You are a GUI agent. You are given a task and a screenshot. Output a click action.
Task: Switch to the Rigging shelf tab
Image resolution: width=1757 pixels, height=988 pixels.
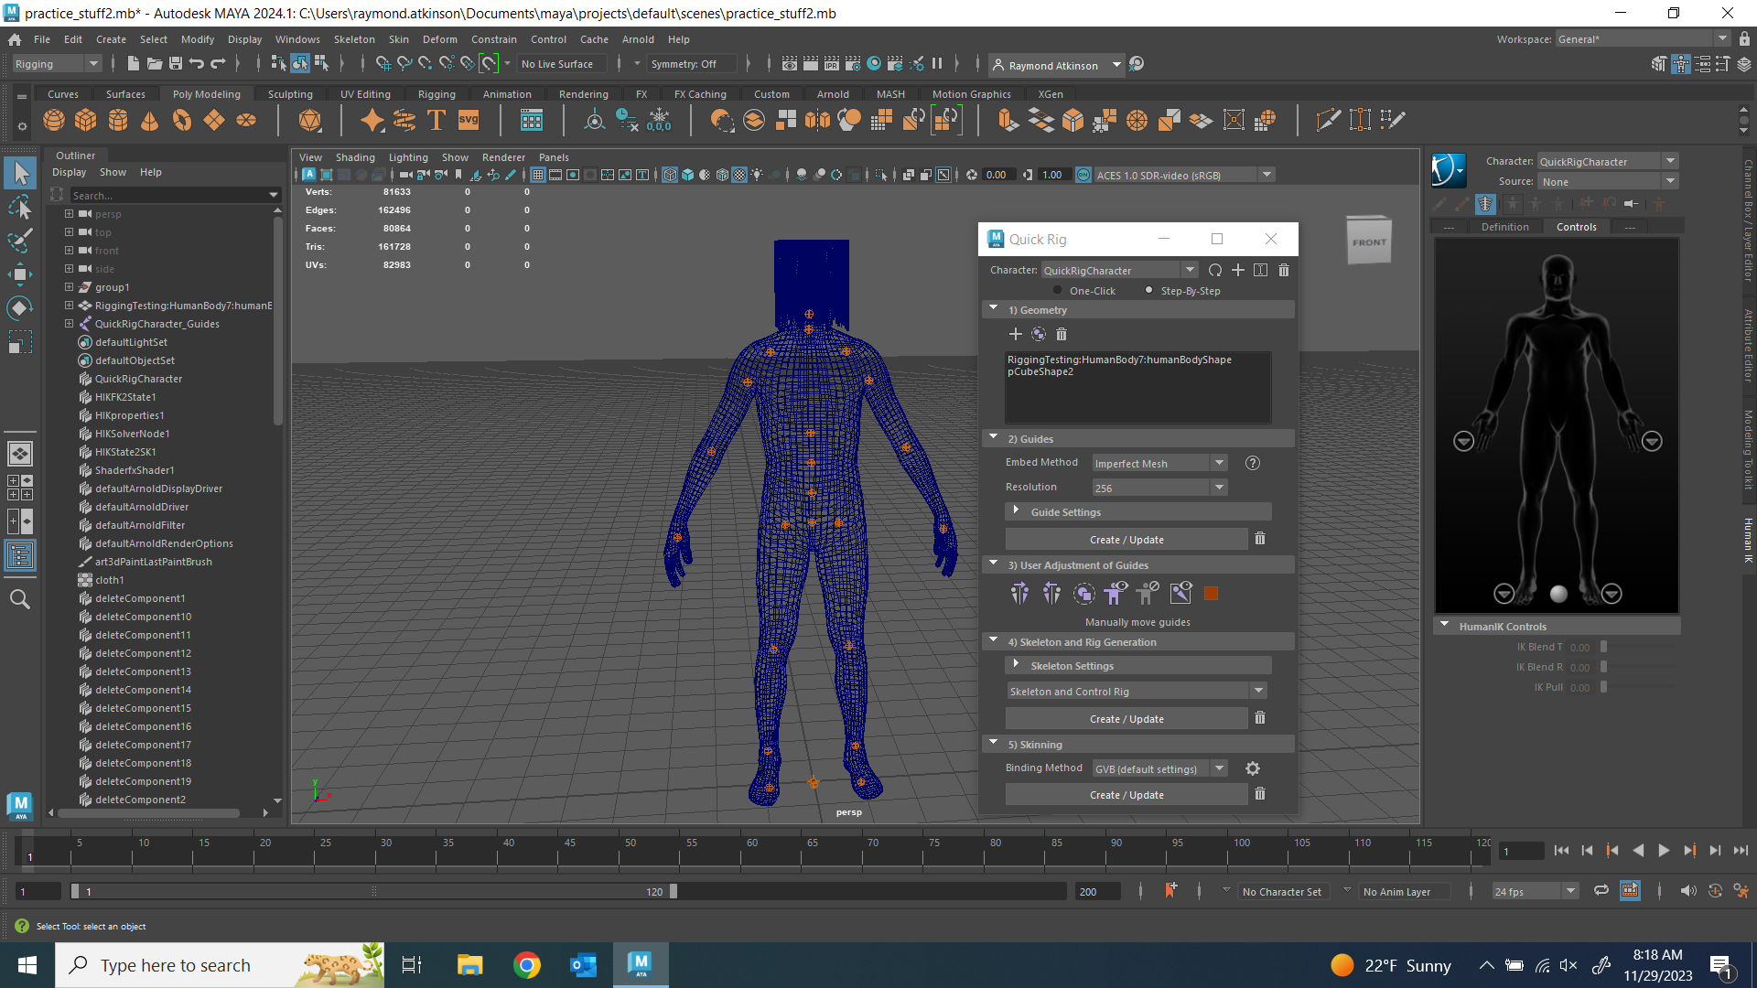click(436, 94)
